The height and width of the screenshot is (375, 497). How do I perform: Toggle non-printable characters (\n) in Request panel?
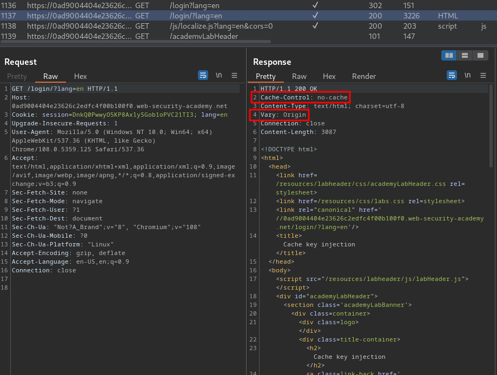(218, 76)
